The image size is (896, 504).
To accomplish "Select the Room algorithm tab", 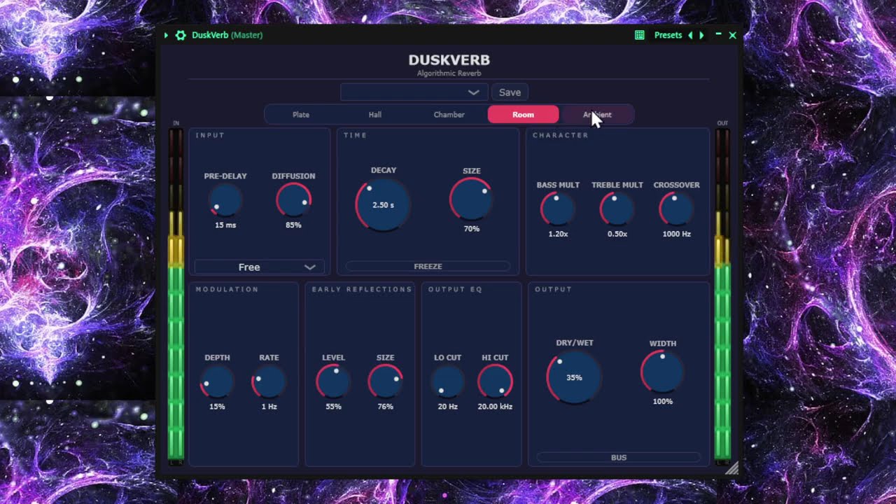I will [x=523, y=115].
